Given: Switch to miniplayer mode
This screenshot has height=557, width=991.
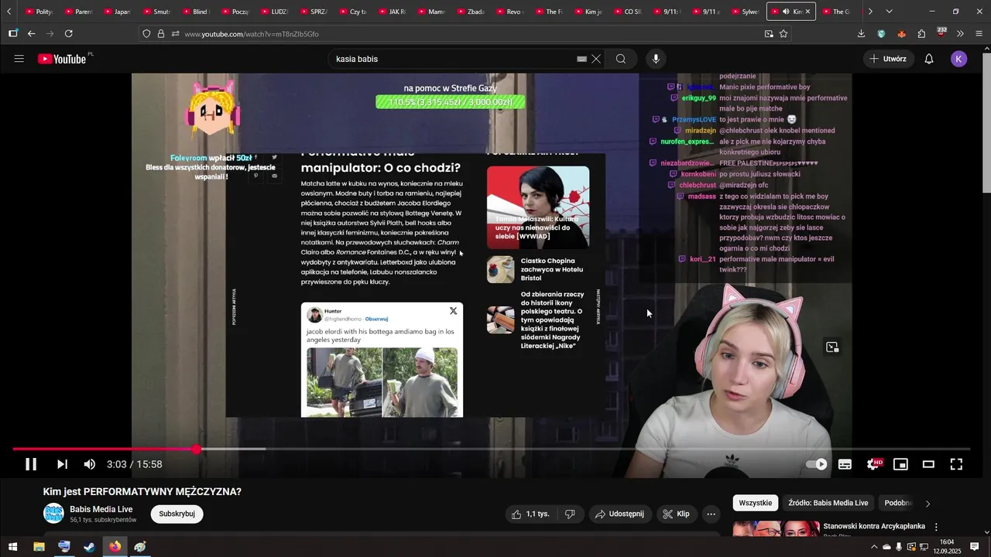Looking at the screenshot, I should pyautogui.click(x=900, y=464).
